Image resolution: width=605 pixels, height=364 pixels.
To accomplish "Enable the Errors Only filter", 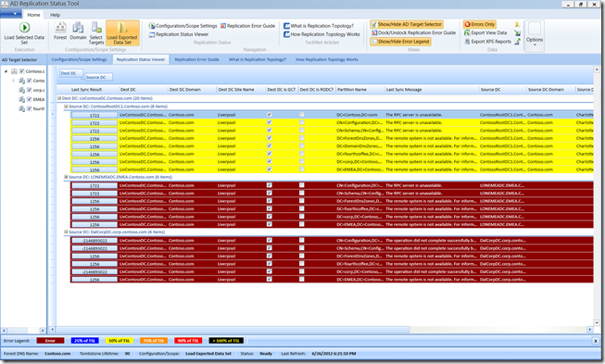I will [x=479, y=24].
